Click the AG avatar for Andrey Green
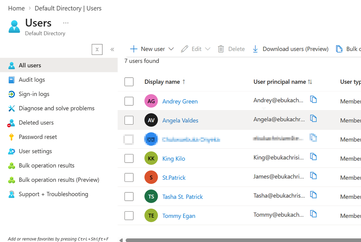The width and height of the screenshot is (361, 242). click(x=151, y=101)
